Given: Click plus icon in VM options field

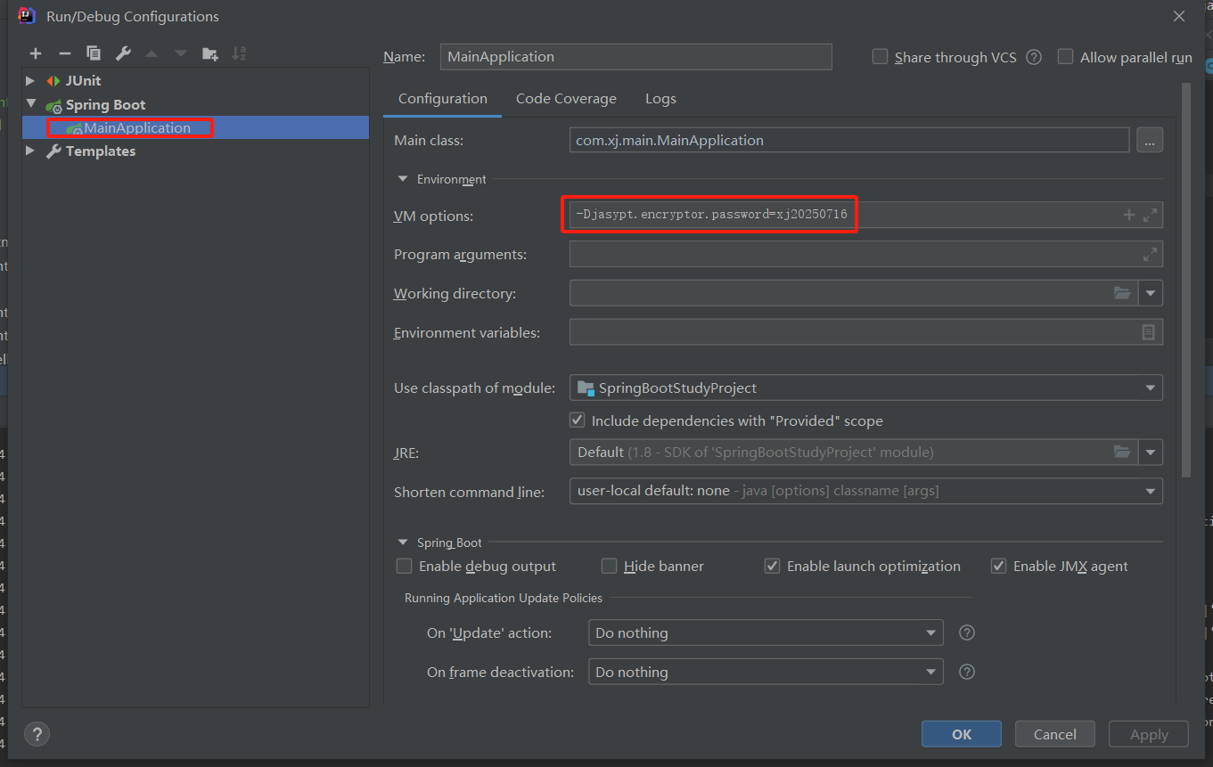Looking at the screenshot, I should click(x=1128, y=215).
